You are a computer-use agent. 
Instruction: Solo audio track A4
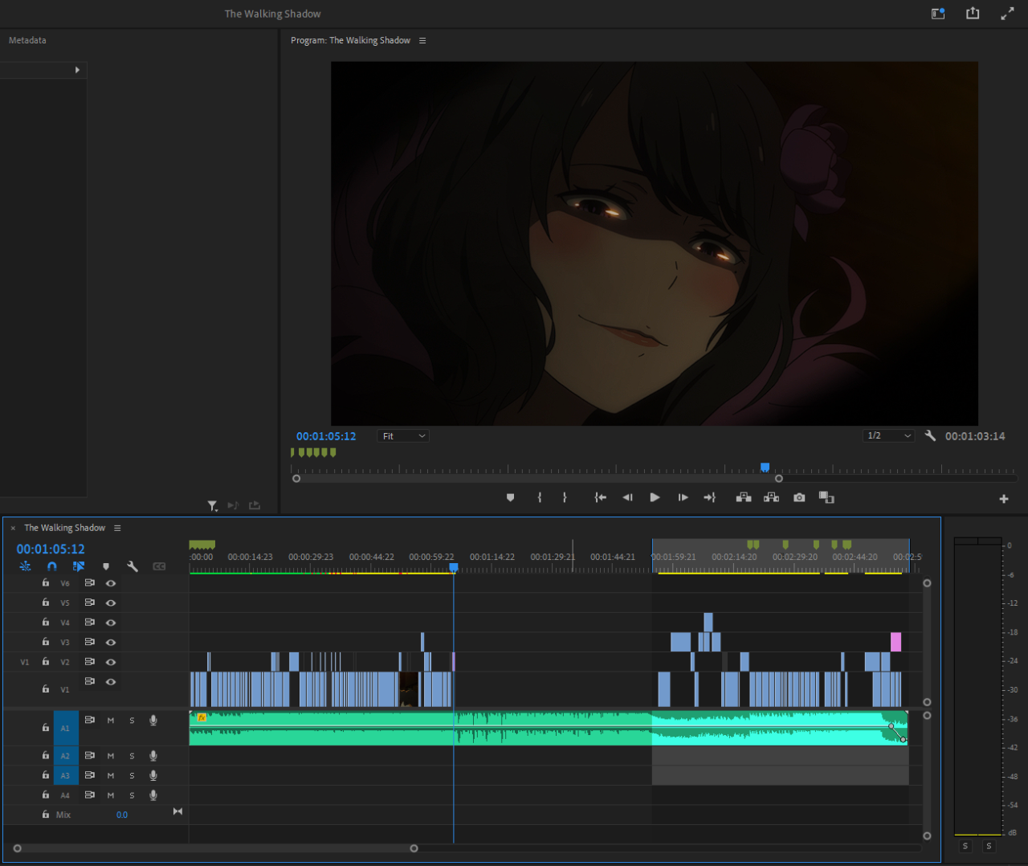point(132,795)
